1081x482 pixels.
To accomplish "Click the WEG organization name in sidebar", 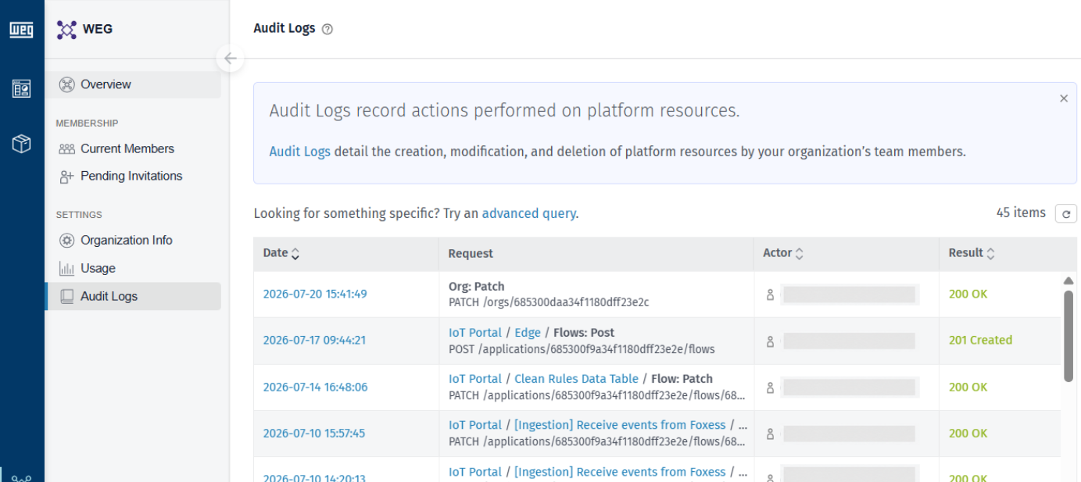I will tap(98, 29).
